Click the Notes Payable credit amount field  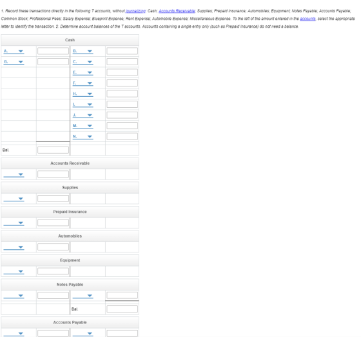click(122, 295)
